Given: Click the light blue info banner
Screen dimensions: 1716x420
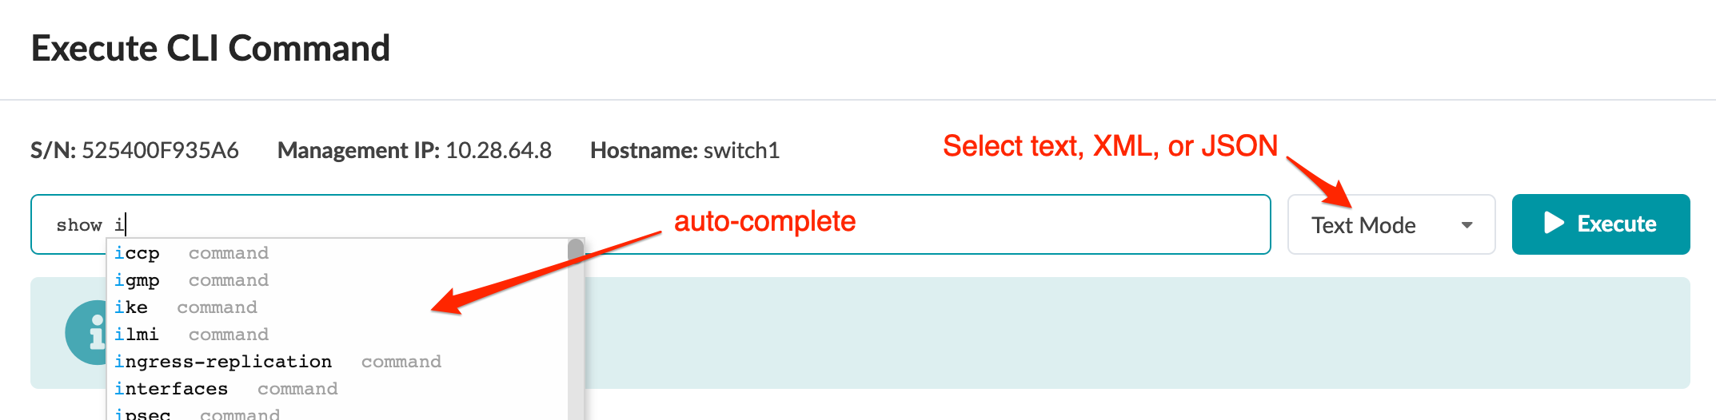Looking at the screenshot, I should [x=1119, y=333].
